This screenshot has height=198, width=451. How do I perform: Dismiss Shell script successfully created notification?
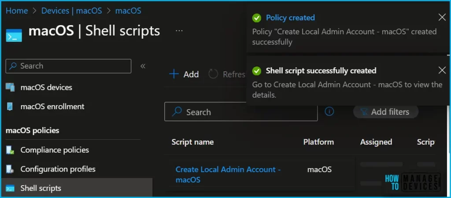point(442,70)
